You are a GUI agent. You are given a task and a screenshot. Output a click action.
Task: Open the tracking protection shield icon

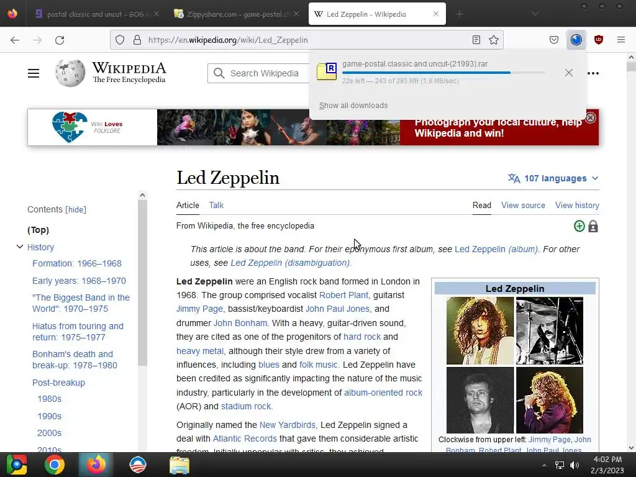[x=120, y=40]
